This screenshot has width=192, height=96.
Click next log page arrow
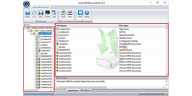point(62,90)
